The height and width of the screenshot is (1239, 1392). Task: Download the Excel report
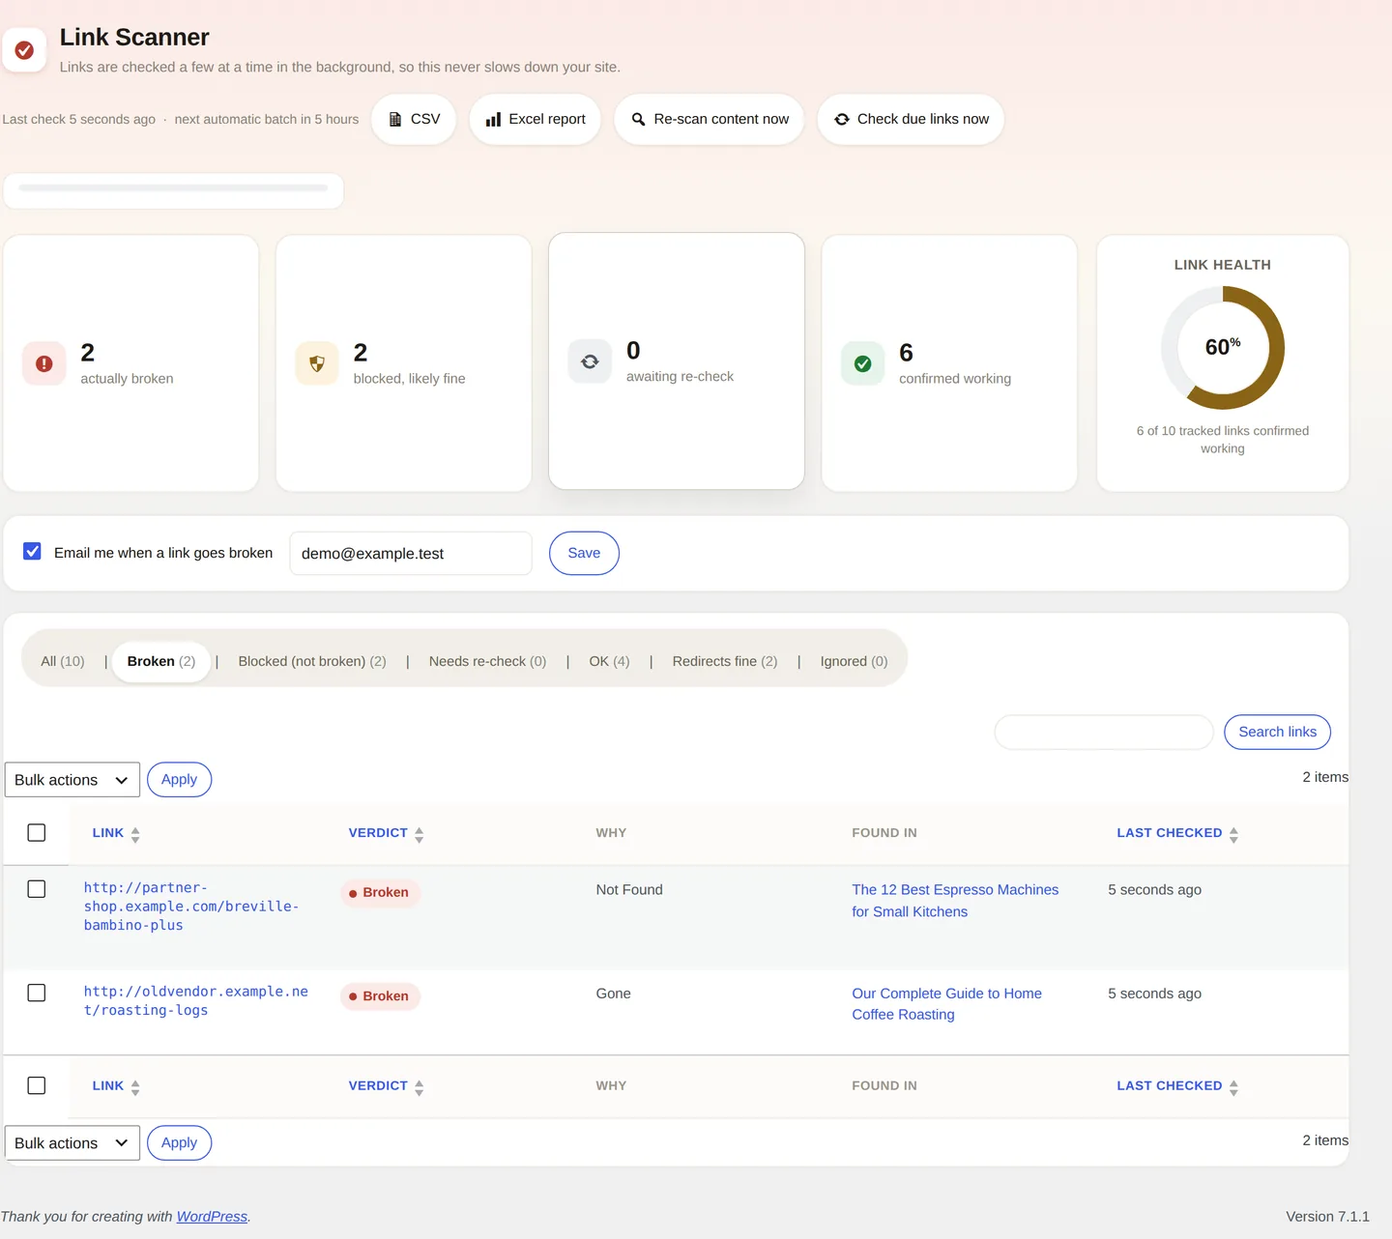point(536,119)
